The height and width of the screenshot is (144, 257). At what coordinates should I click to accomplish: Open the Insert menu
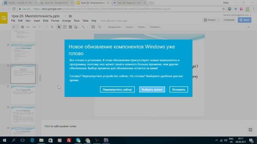click(37, 21)
